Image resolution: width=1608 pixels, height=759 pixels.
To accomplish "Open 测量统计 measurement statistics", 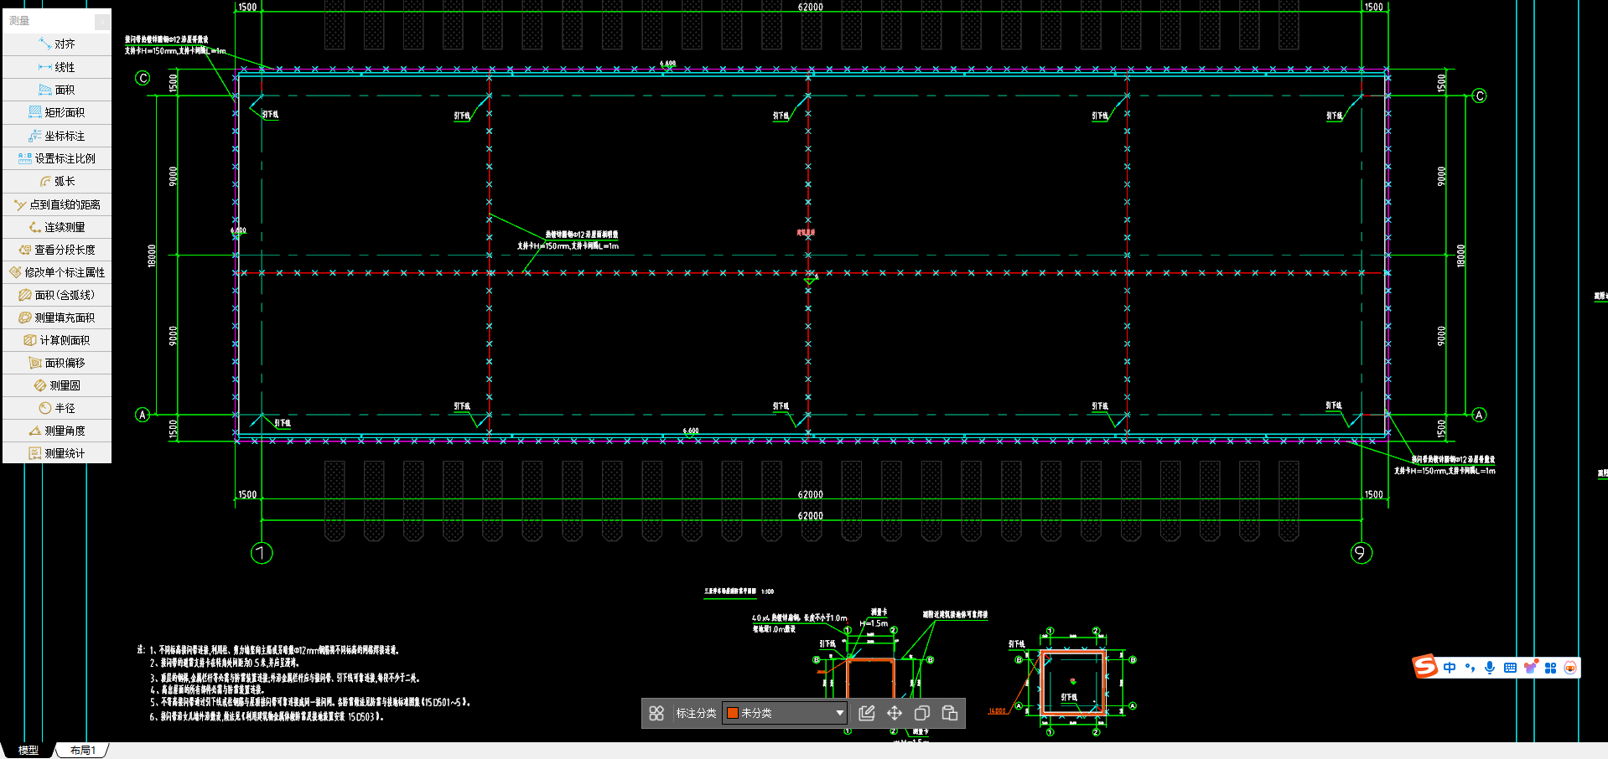I will [57, 453].
